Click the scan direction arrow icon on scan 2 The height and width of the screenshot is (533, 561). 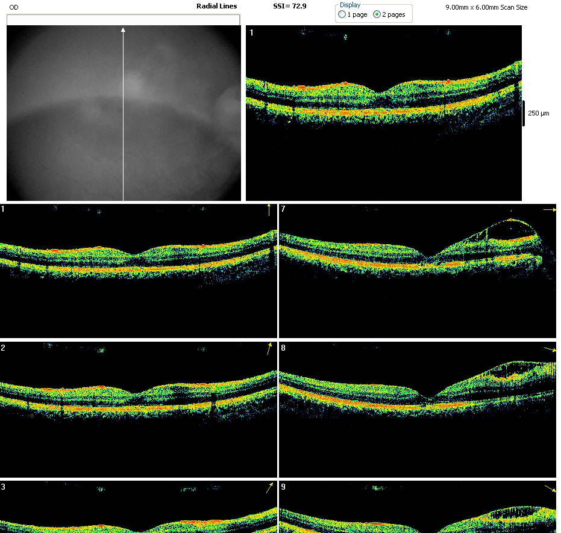(x=269, y=349)
